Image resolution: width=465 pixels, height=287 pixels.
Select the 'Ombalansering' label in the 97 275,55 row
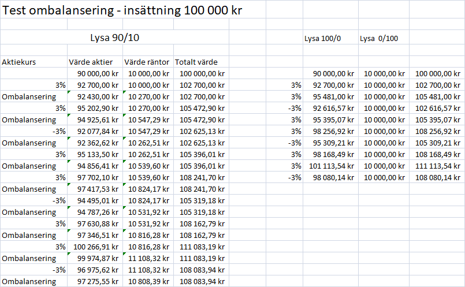29,282
